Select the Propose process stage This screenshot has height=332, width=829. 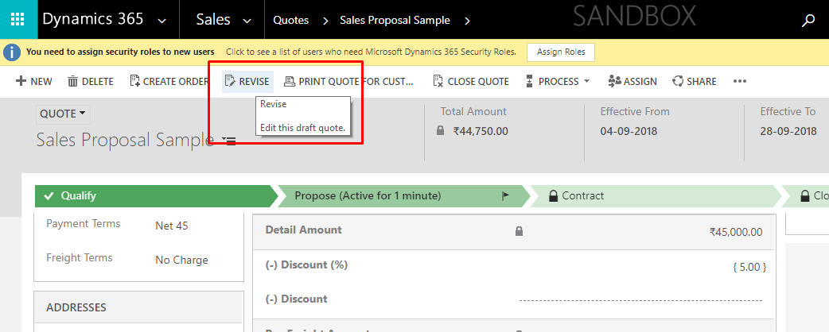coord(403,196)
